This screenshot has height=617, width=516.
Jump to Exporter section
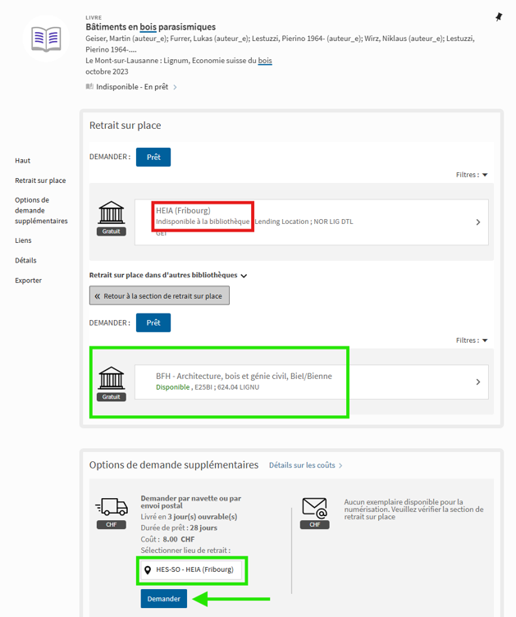click(29, 281)
